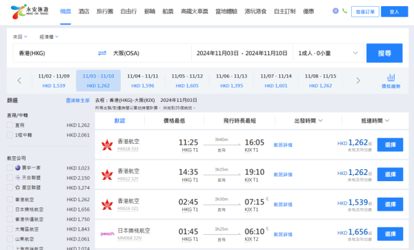Check the 日本樂桃航空 airline filter
This screenshot has width=414, height=250.
[10, 209]
